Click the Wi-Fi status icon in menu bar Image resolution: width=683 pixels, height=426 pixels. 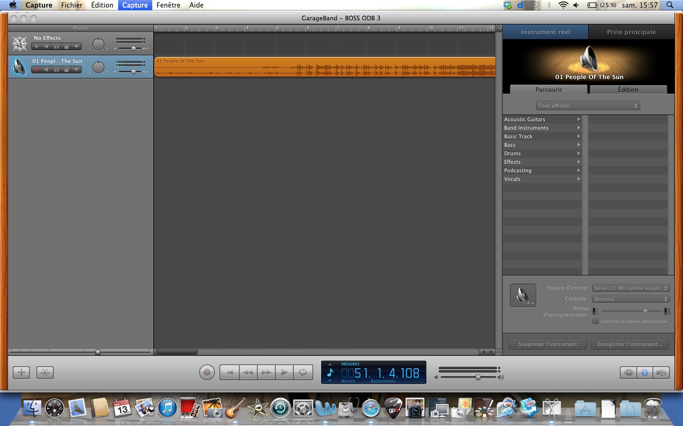click(x=563, y=5)
